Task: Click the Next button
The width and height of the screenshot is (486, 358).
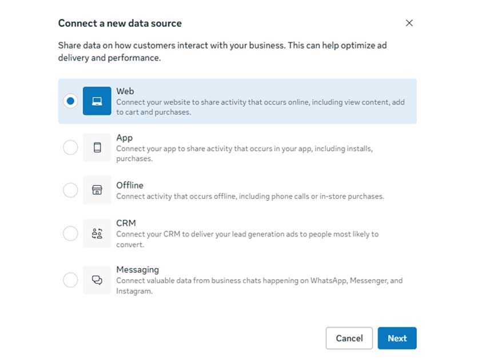Action: (397, 338)
